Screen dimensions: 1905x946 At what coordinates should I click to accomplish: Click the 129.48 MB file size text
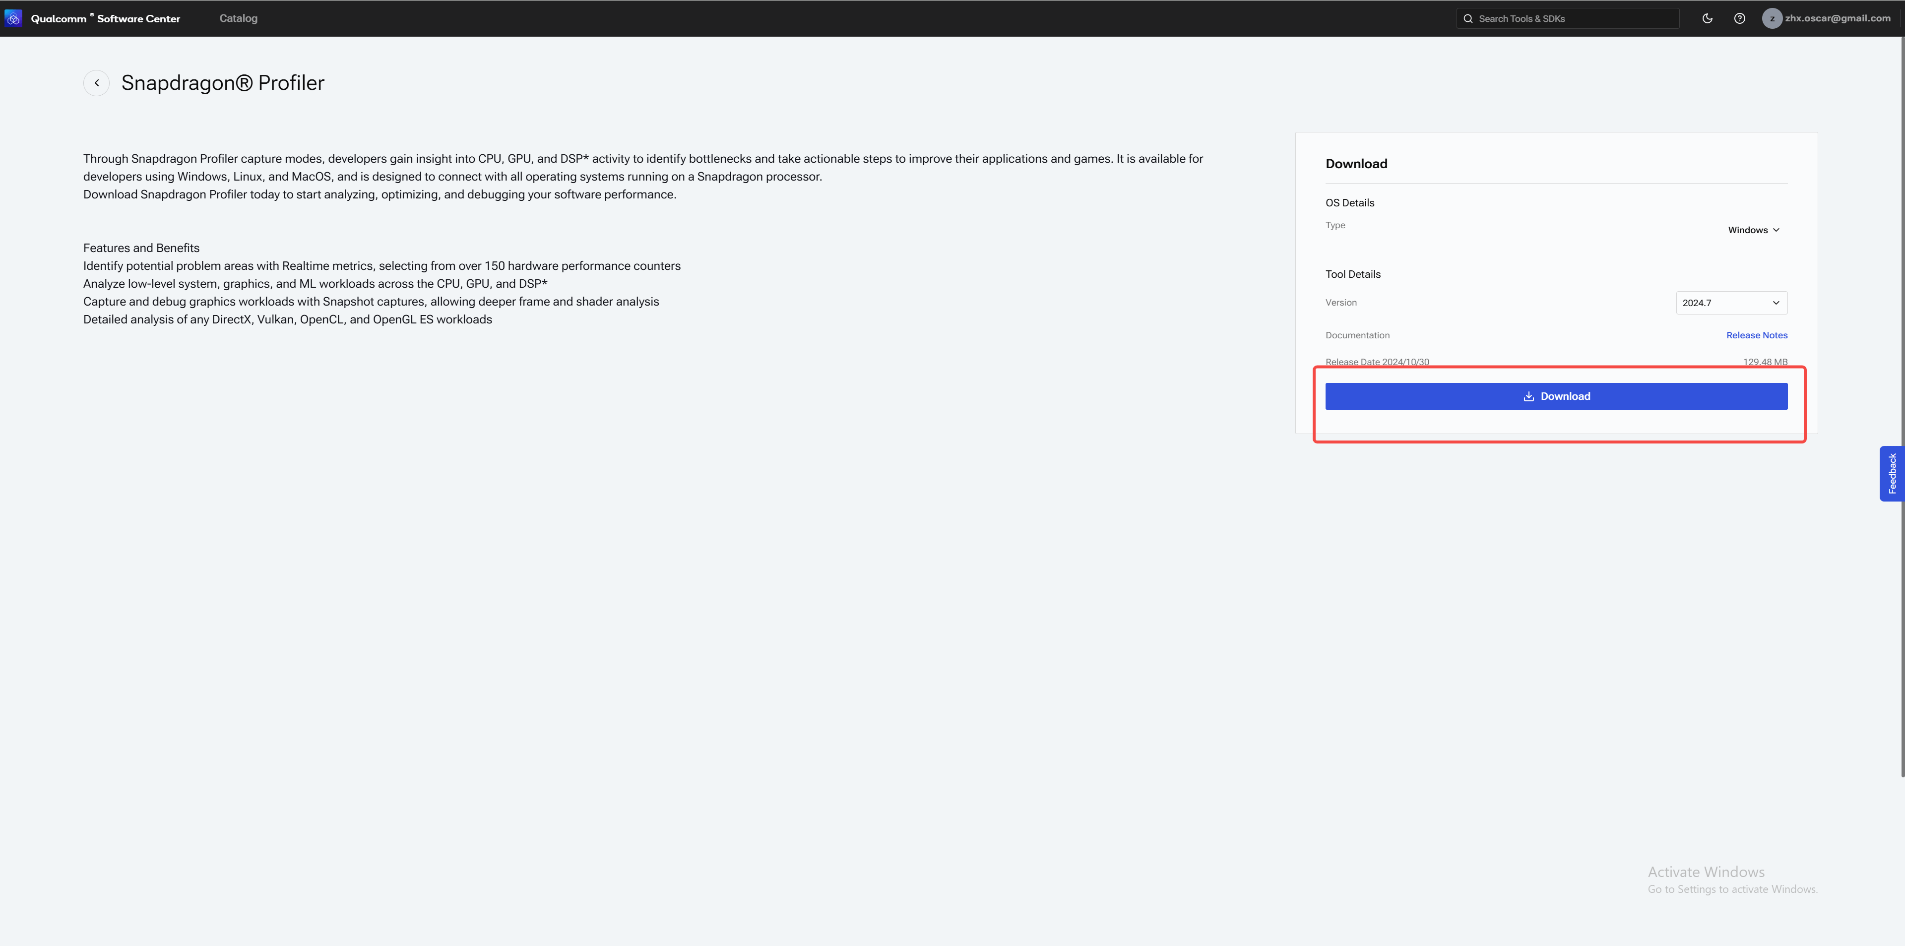coord(1765,362)
